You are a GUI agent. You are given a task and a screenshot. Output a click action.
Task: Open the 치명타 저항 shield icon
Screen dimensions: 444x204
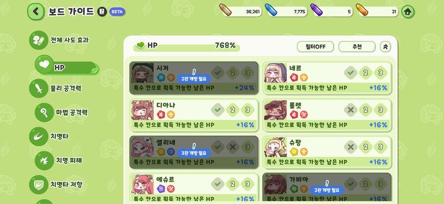click(x=38, y=185)
